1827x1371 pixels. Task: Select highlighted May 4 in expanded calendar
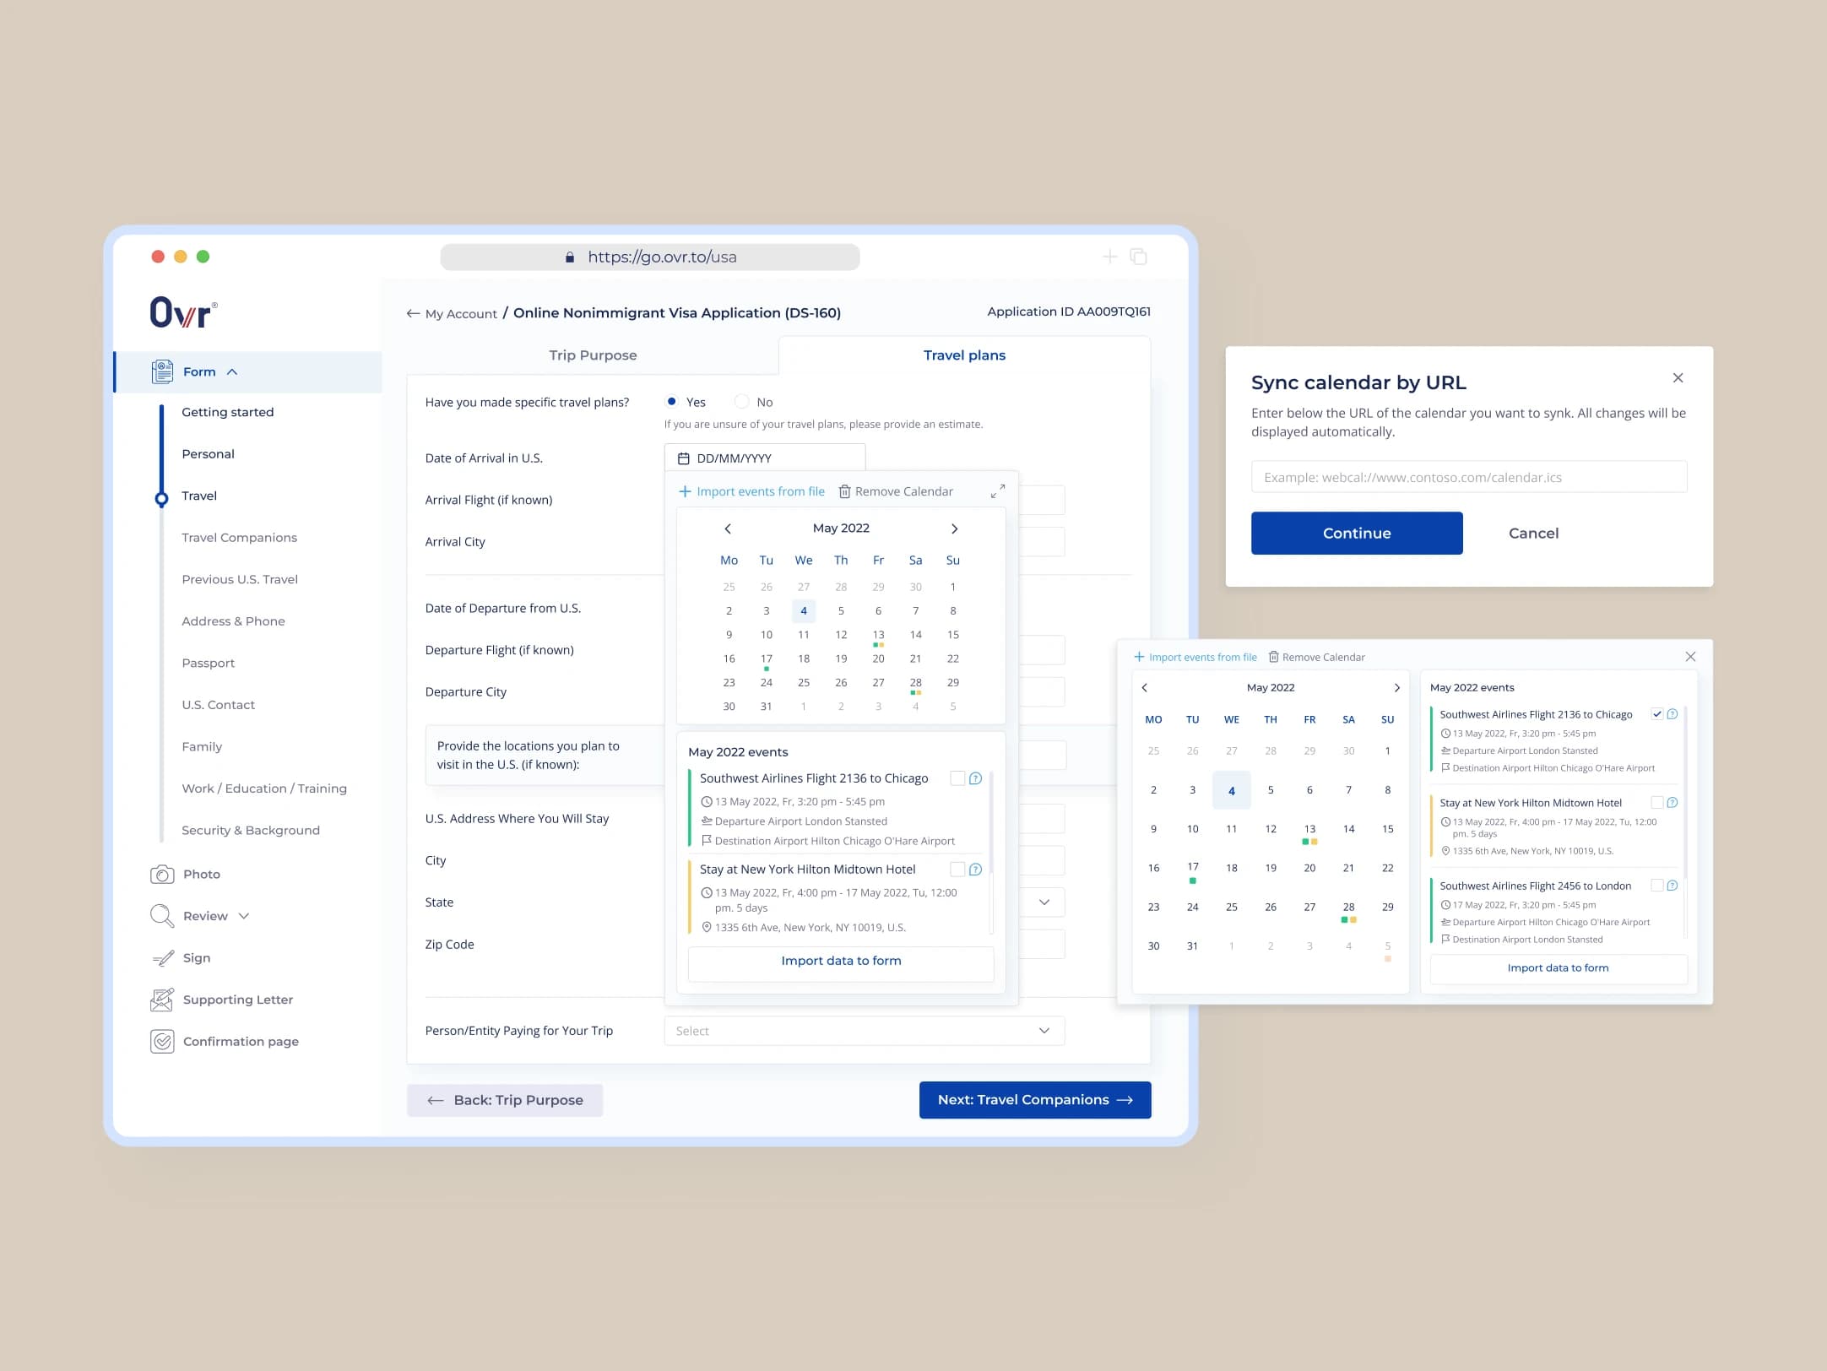1232,791
